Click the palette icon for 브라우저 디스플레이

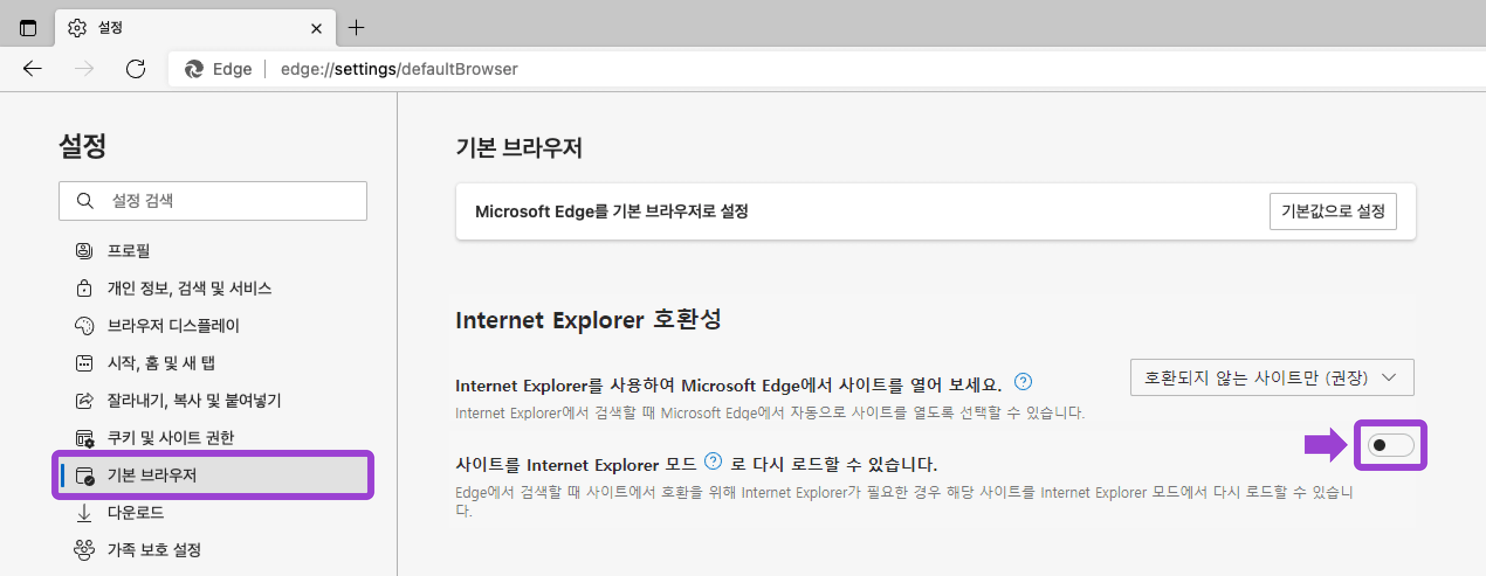point(84,325)
